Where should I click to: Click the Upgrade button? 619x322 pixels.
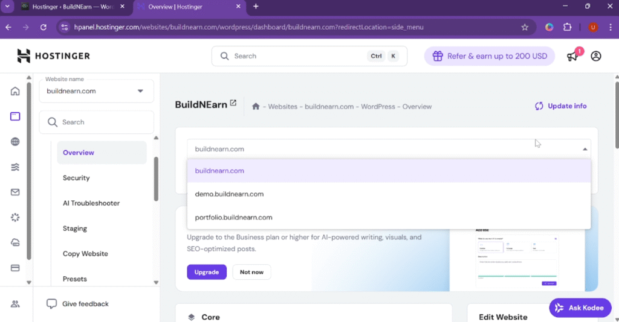206,272
